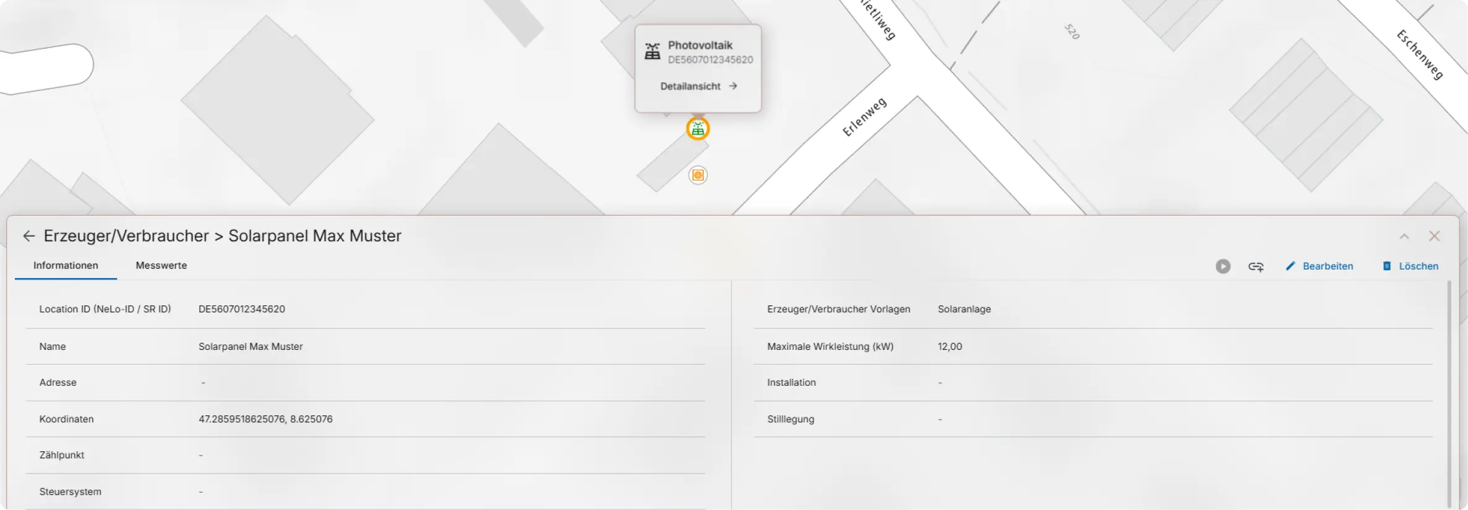Open Detailansicht from the map popup

click(x=698, y=86)
